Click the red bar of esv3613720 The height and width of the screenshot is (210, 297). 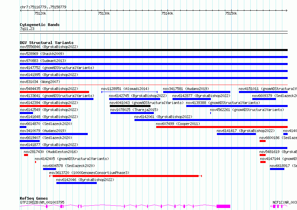point(125,176)
